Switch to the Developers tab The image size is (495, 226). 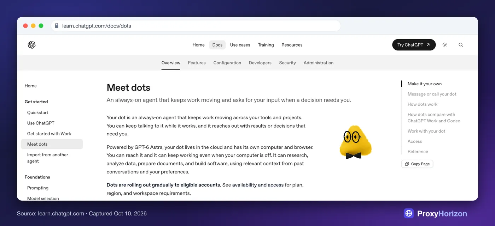click(x=260, y=63)
